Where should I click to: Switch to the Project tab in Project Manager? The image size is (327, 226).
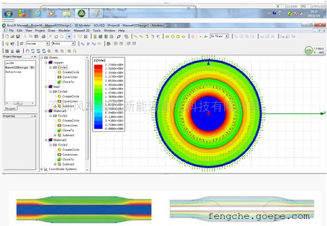pos(11,108)
